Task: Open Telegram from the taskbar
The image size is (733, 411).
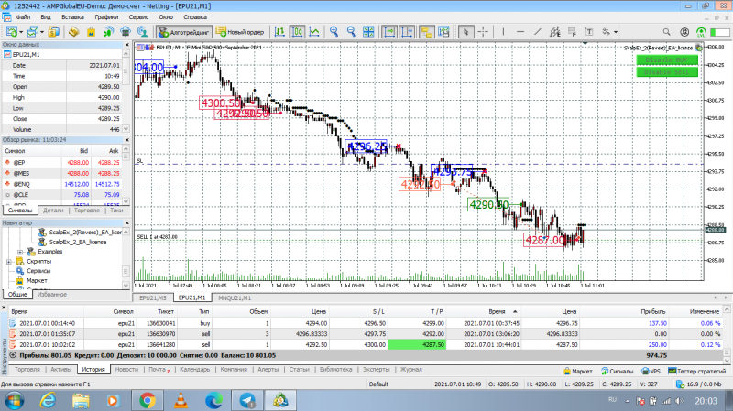Action: point(247,400)
